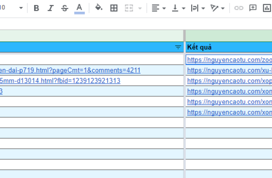The height and width of the screenshot is (178, 272).
Task: Toggle strikethrough formatting
Action: 65,8
